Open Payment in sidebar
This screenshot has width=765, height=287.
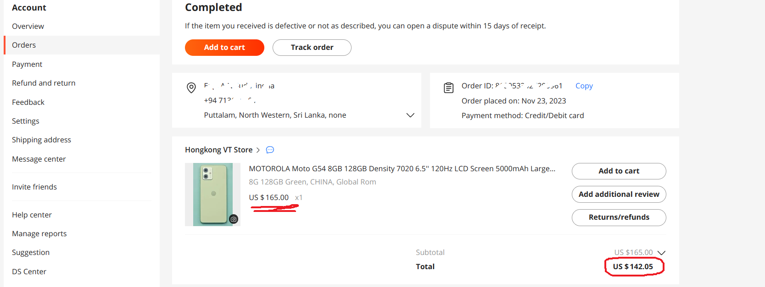(27, 64)
